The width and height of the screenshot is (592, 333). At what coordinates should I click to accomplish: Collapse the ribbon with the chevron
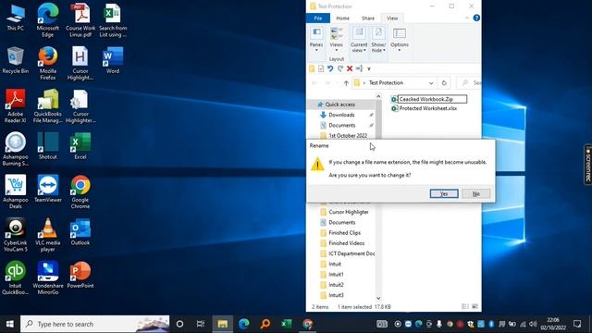click(x=467, y=18)
